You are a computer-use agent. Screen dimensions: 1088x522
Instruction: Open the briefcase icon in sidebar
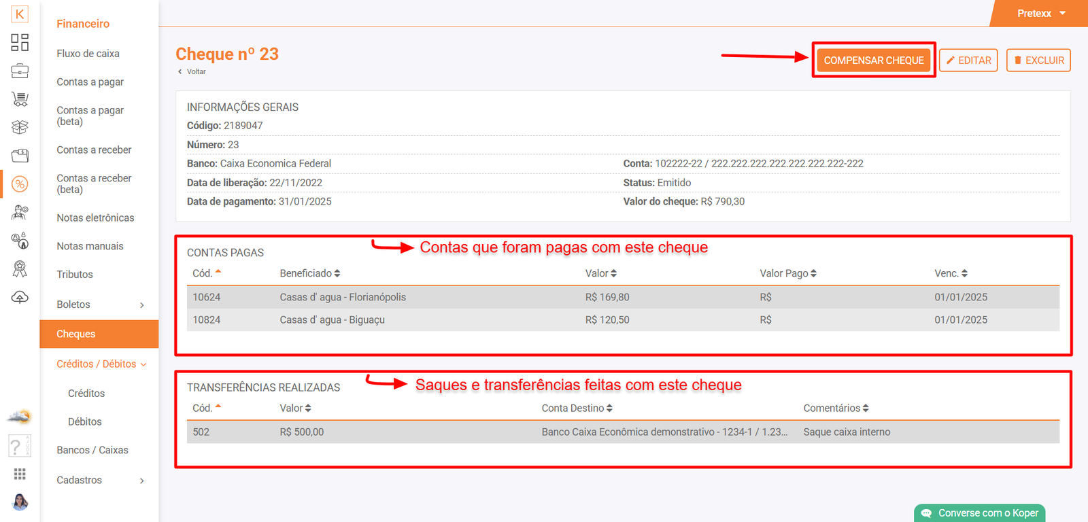point(20,71)
